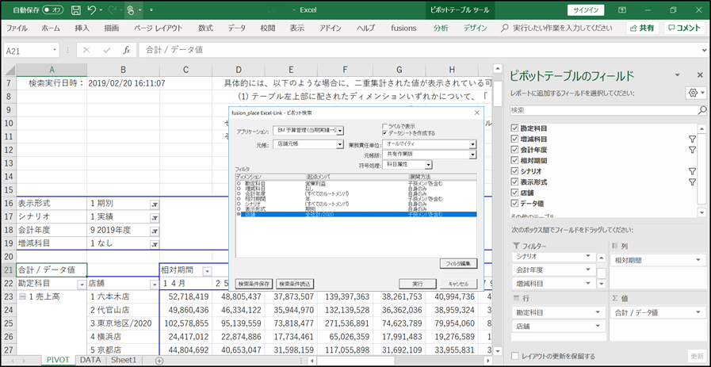Uncheck the 勘定科目 field checkbox
Image resolution: width=711 pixels, height=367 pixels.
tap(514, 128)
